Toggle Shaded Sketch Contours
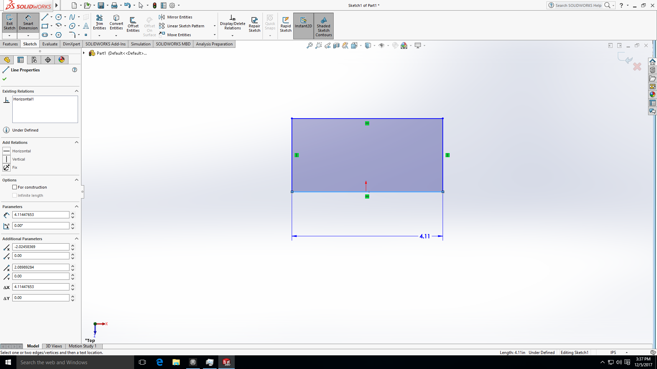 pos(323,26)
